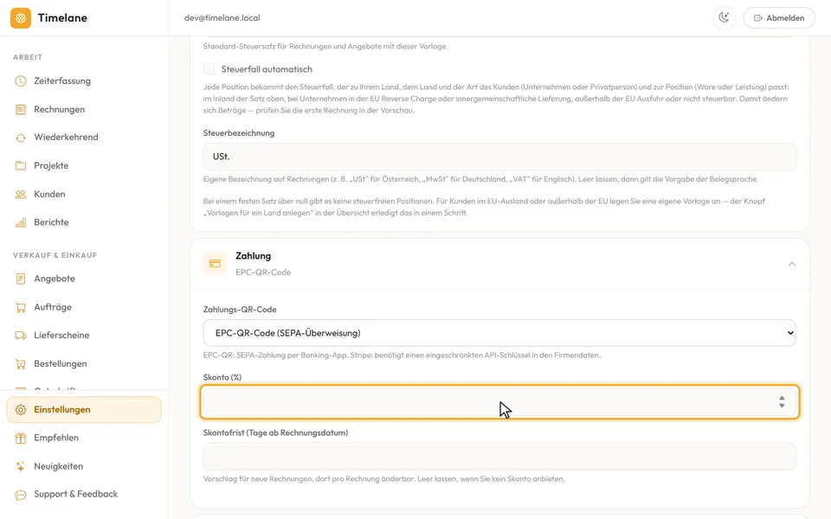Click the Timelane brand name
831x519 pixels.
pyautogui.click(x=62, y=18)
